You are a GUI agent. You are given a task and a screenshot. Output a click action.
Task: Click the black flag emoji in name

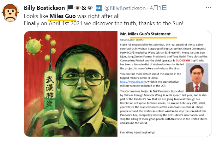pyautogui.click(x=70, y=8)
